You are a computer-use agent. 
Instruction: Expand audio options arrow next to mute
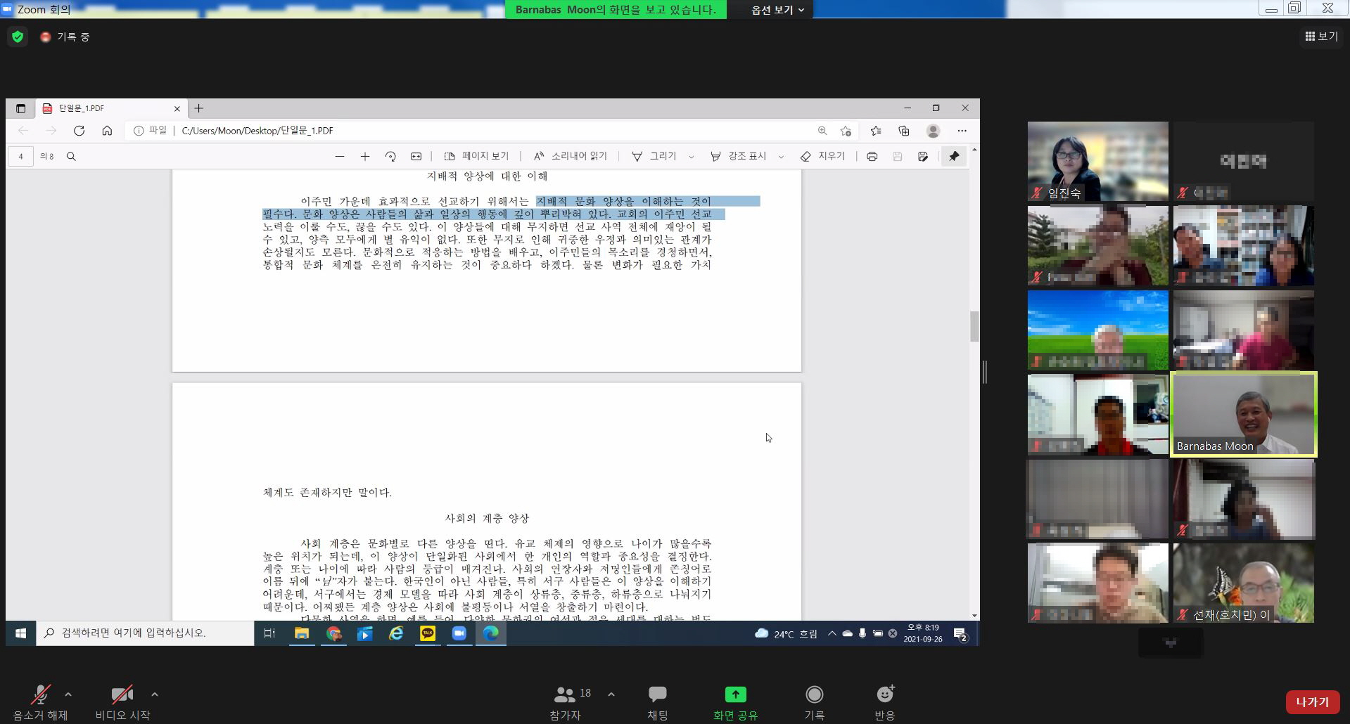(x=68, y=694)
